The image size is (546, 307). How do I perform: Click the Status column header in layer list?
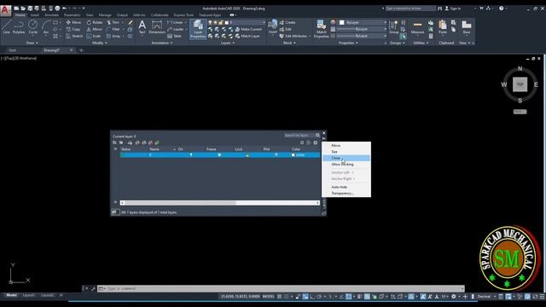tap(125, 149)
